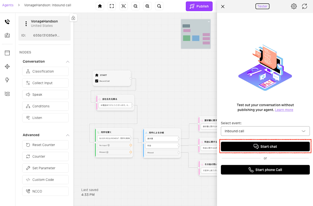Image resolution: width=313 pixels, height=206 pixels.
Task: Click the No input output connector
Action: pos(131,145)
